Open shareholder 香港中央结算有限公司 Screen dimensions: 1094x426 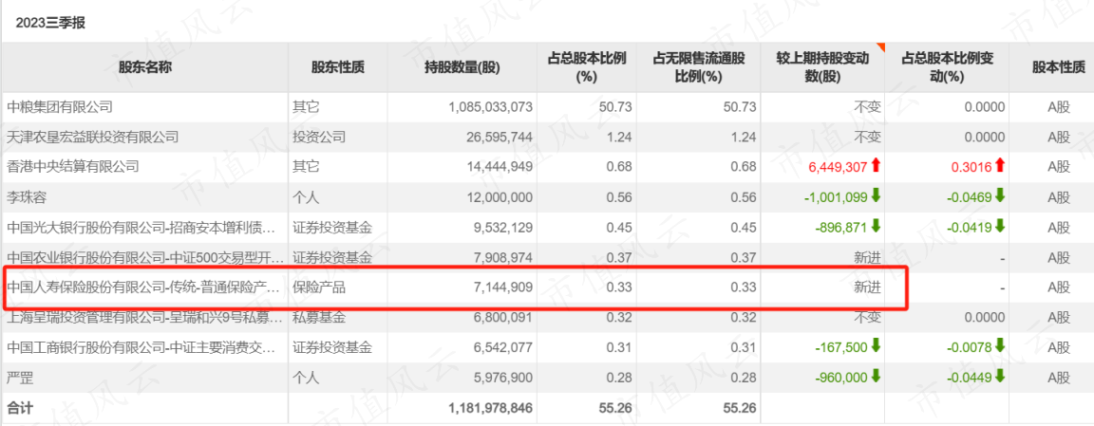72,167
